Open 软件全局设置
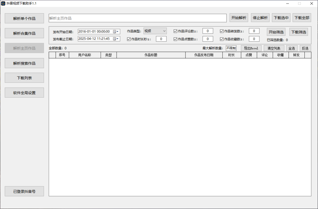Screen dimensions: 318x209 pyautogui.click(x=24, y=93)
